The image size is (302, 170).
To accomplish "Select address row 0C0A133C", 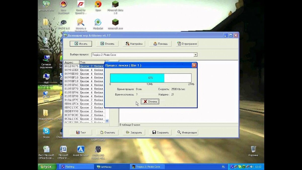I will [x=84, y=119].
